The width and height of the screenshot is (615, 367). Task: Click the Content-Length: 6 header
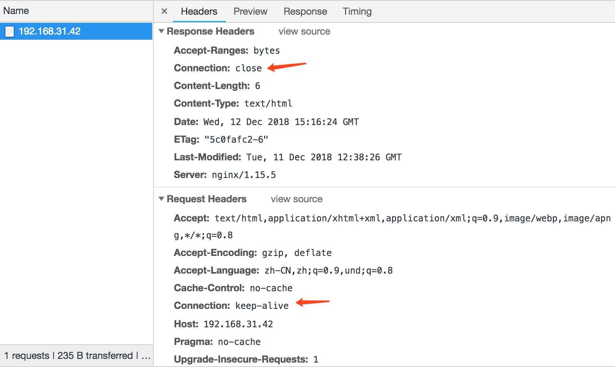[x=217, y=86]
